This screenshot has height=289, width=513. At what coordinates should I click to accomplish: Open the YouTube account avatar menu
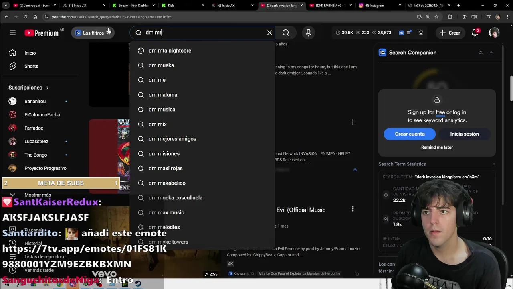pos(494,33)
